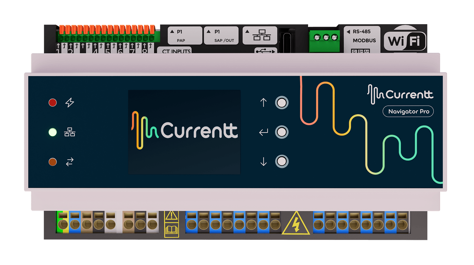Click the Navigator Pro badge
Viewport: 474px width, 265px height.
pos(408,111)
